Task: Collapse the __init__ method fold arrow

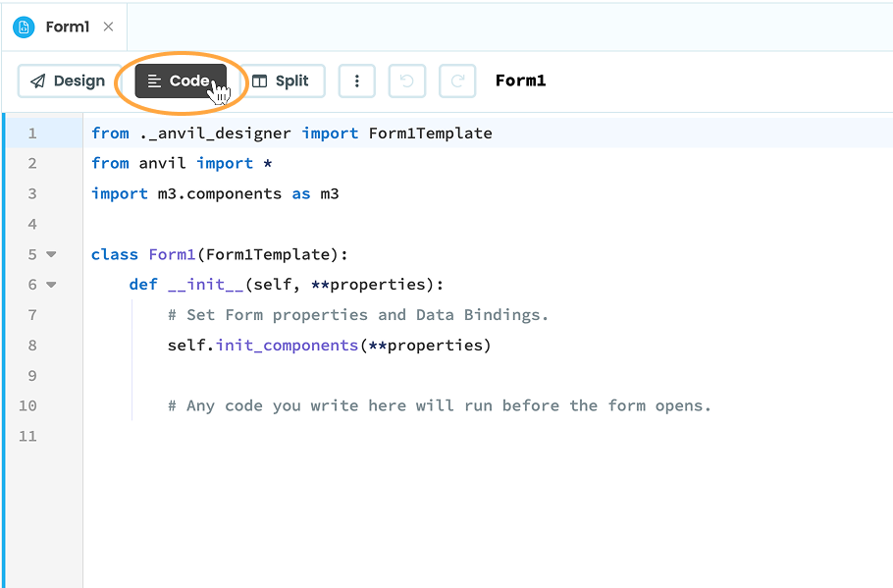Action: pos(51,285)
